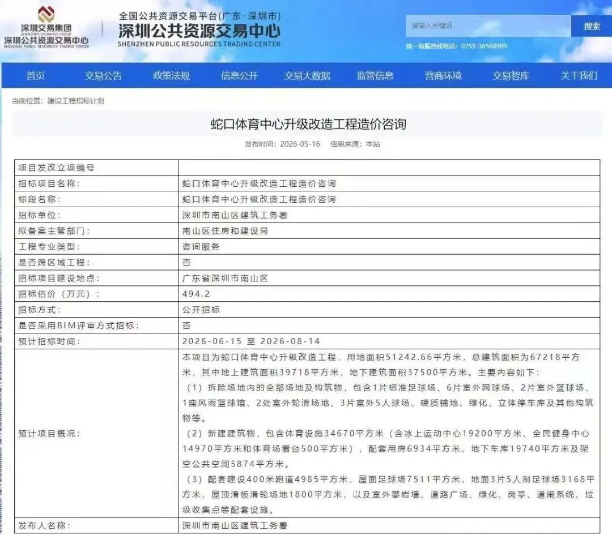Click the 搜索 search button
Image resolution: width=612 pixels, height=535 pixels.
pos(591,26)
